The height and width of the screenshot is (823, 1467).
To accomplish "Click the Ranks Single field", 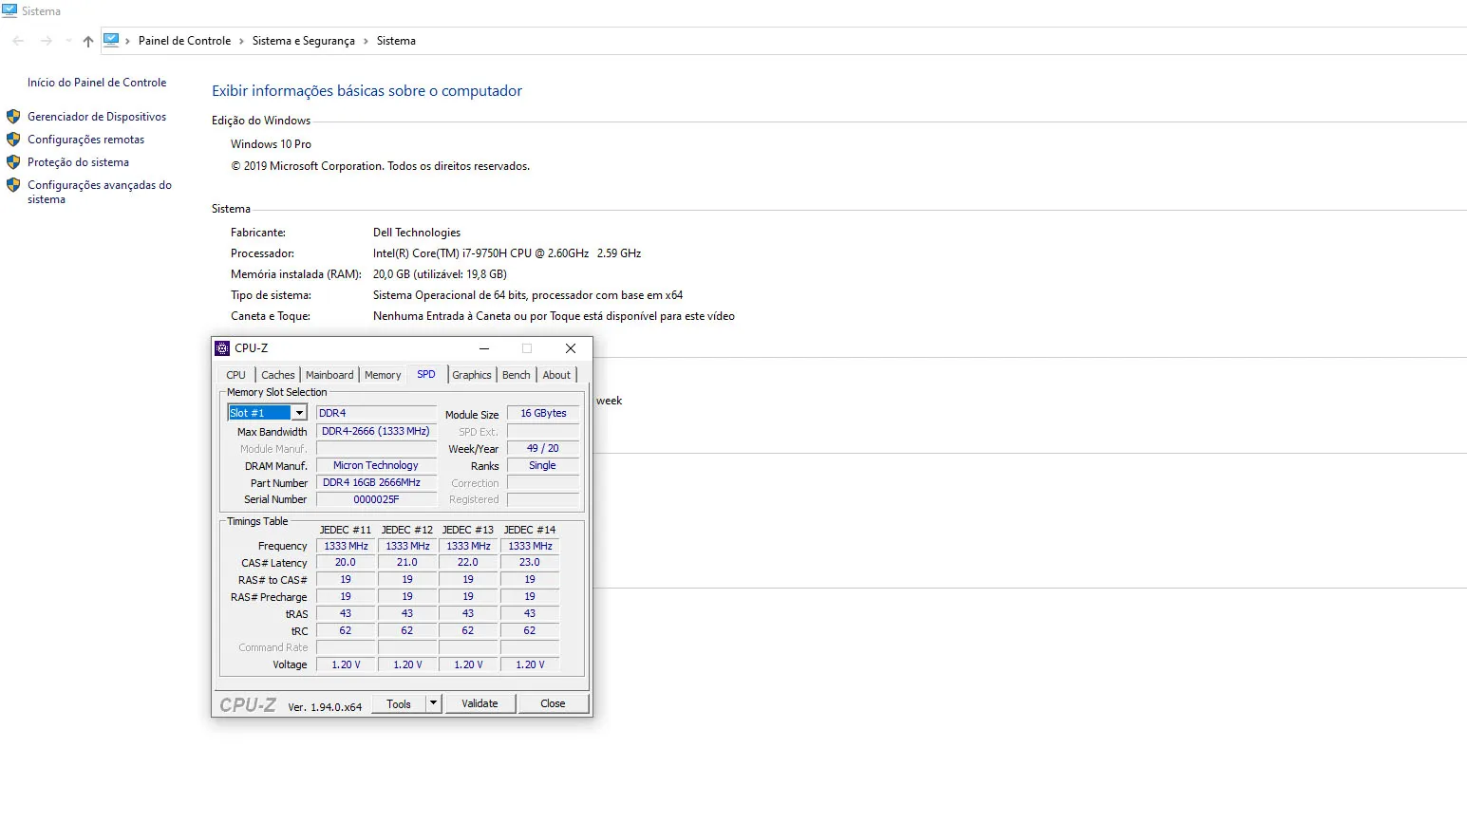I will [x=543, y=465].
